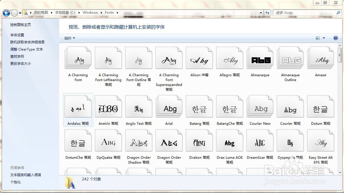Select the BatangChe font icon

tap(229, 106)
